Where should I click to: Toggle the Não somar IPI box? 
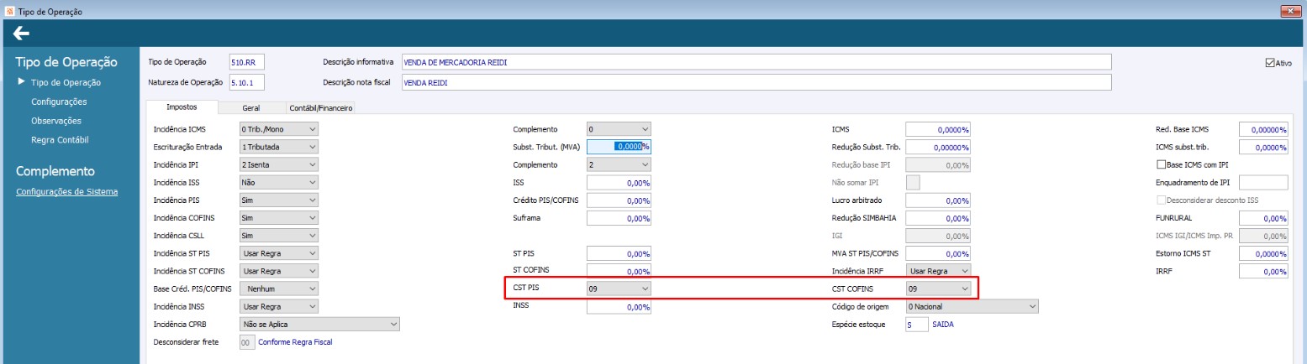[x=912, y=182]
